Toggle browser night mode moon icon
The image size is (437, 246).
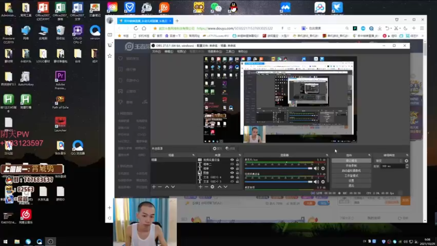[x=405, y=28]
